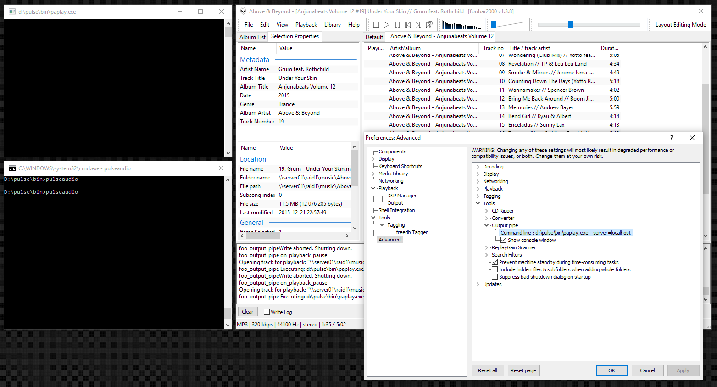Maximize the cmd.exe pulseaudio window
This screenshot has height=387, width=717.
[200, 168]
